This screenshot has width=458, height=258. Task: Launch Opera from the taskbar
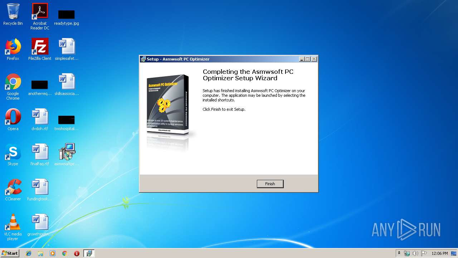pos(77,253)
